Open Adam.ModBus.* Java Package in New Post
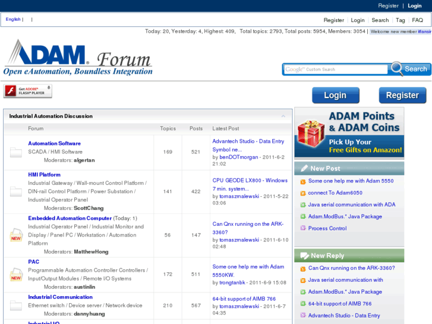 pyautogui.click(x=345, y=216)
